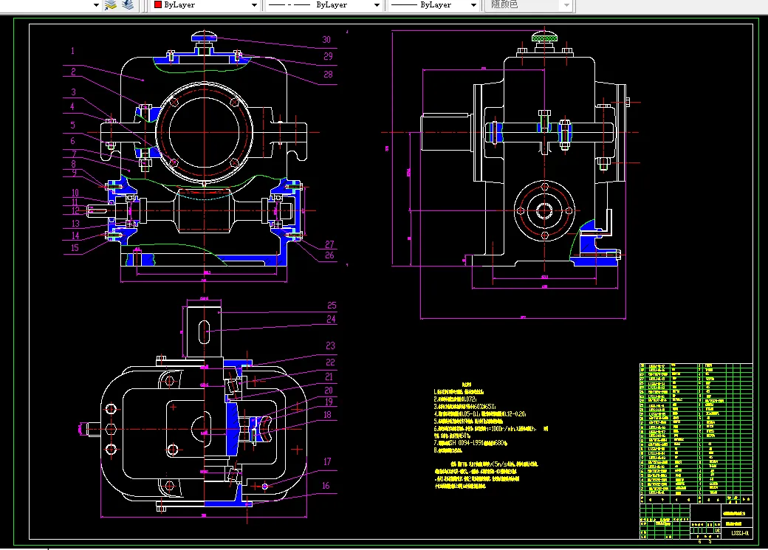768x550 pixels.
Task: Pick part balloon "12"
Action: (75, 210)
